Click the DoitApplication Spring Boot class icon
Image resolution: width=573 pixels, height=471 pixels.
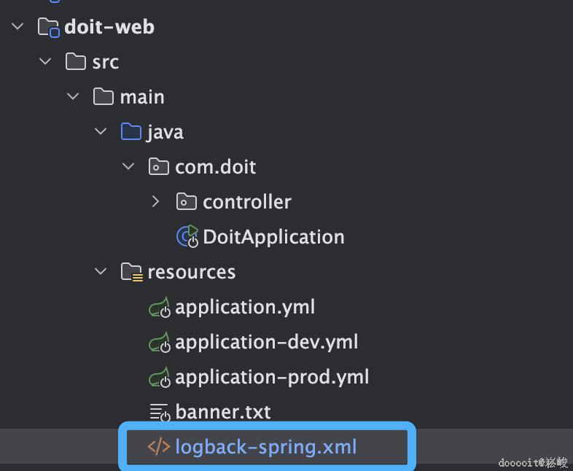pos(187,237)
